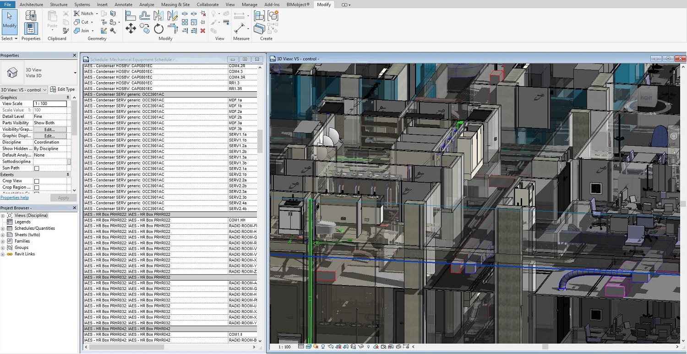Open the 3D View type selector dropdown
687x354 pixels.
click(75, 73)
